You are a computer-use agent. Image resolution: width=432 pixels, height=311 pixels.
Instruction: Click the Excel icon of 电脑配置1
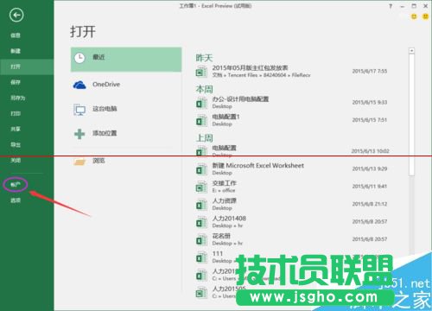click(201, 121)
